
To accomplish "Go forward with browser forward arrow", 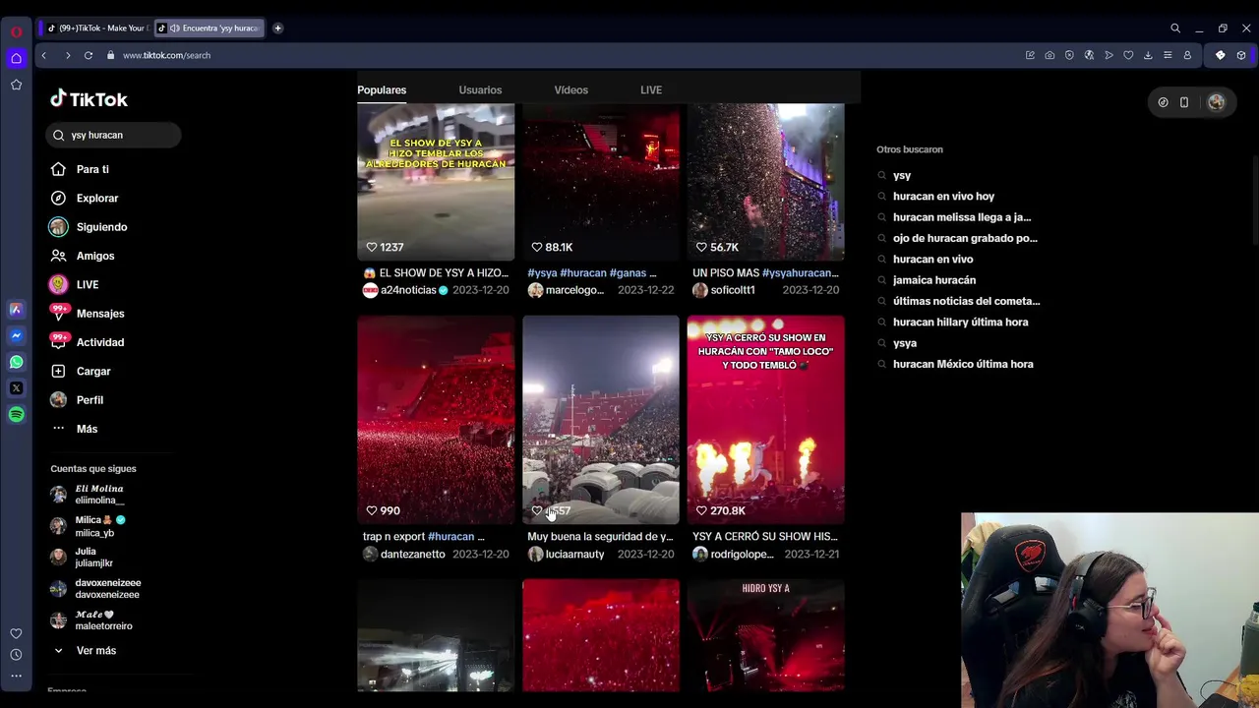I will pyautogui.click(x=67, y=55).
